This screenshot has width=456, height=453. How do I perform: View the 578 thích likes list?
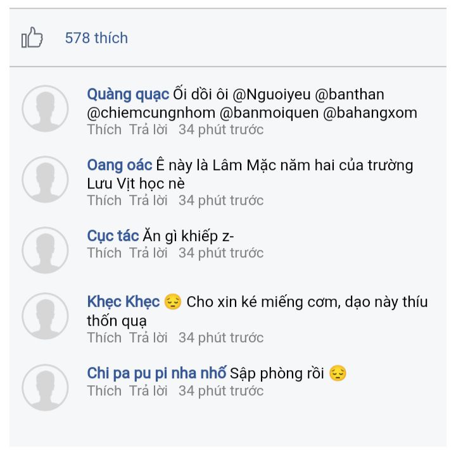click(96, 38)
